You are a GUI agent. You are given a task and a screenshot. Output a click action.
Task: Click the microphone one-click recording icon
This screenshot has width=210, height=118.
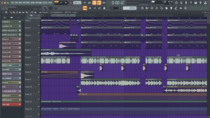186,3
